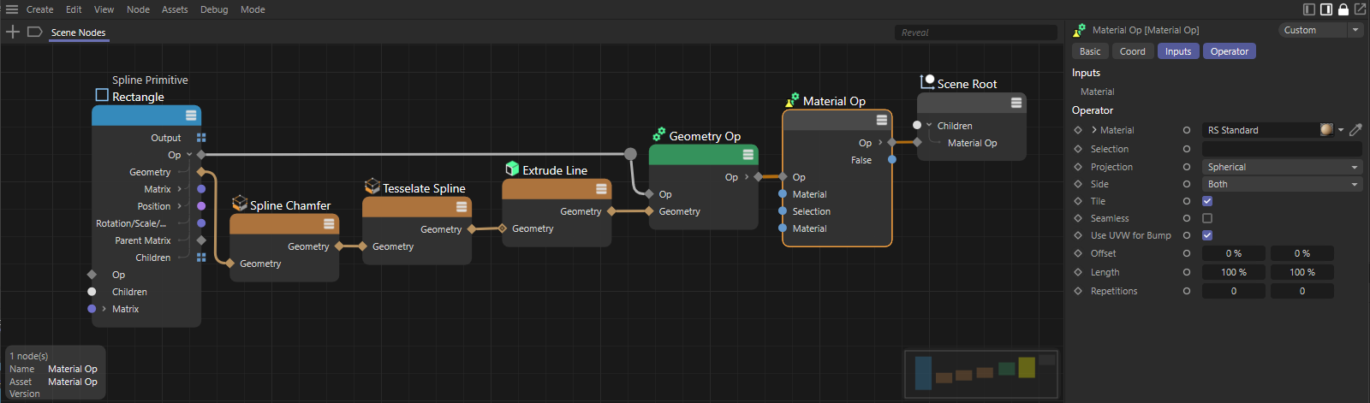Click the RS Standard material sphere swatch

pos(1326,130)
